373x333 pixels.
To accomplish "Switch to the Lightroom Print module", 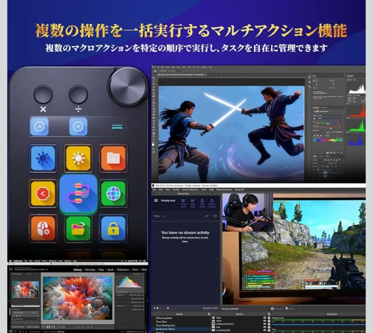I will tap(135, 270).
